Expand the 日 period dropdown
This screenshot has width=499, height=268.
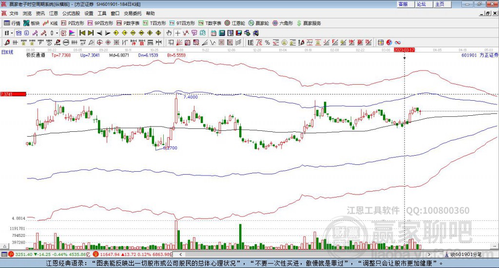click(x=12, y=33)
